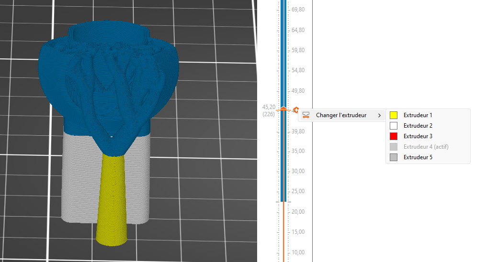Click the yellow Extrudeur 1 color square

(394, 115)
